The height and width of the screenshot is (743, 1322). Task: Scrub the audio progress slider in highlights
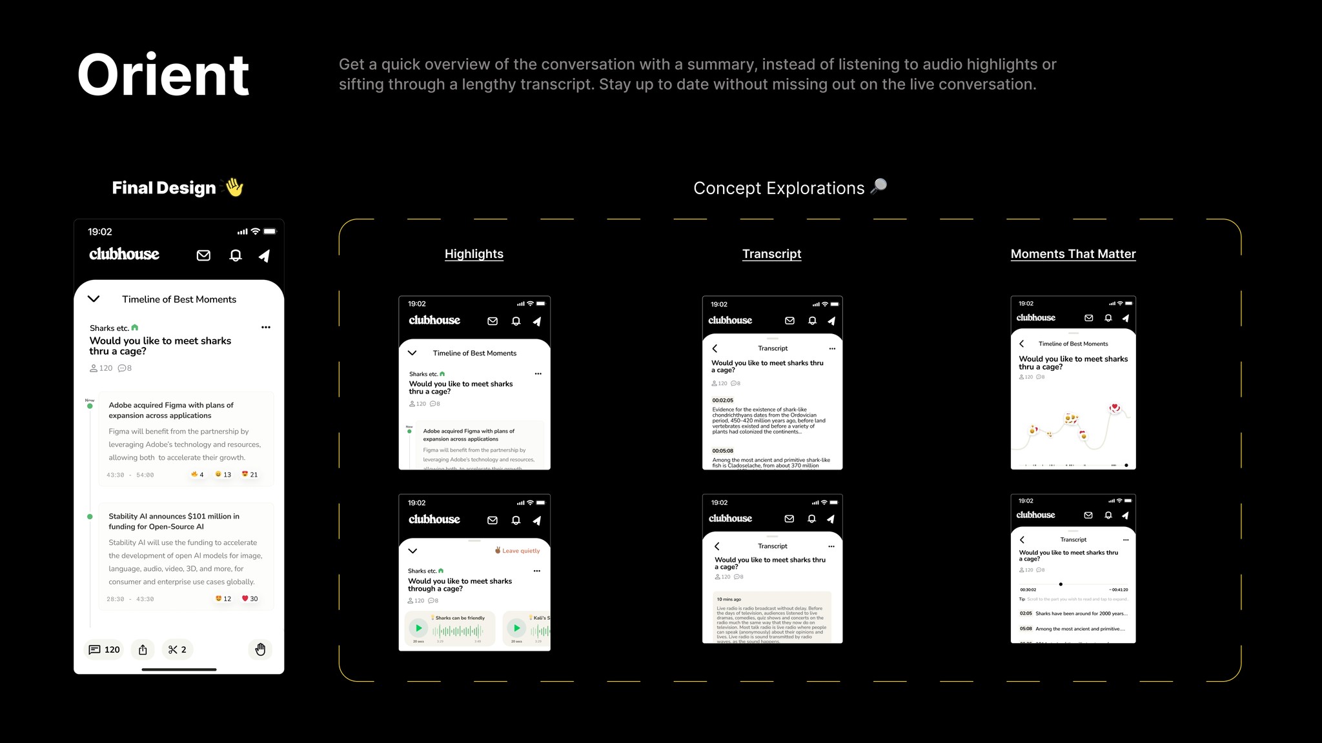[x=463, y=629]
